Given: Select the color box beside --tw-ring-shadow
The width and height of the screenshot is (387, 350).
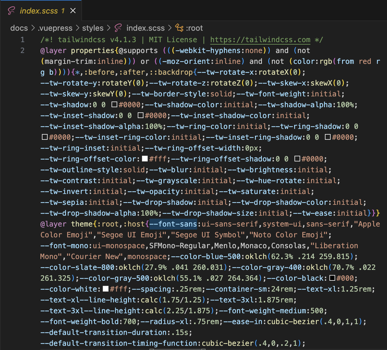Looking at the screenshot, I should click(45, 137).
